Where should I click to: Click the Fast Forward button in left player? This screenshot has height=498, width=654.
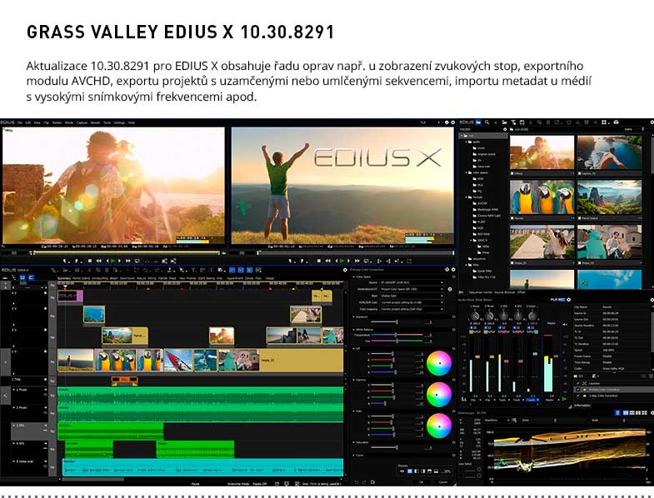click(x=128, y=261)
